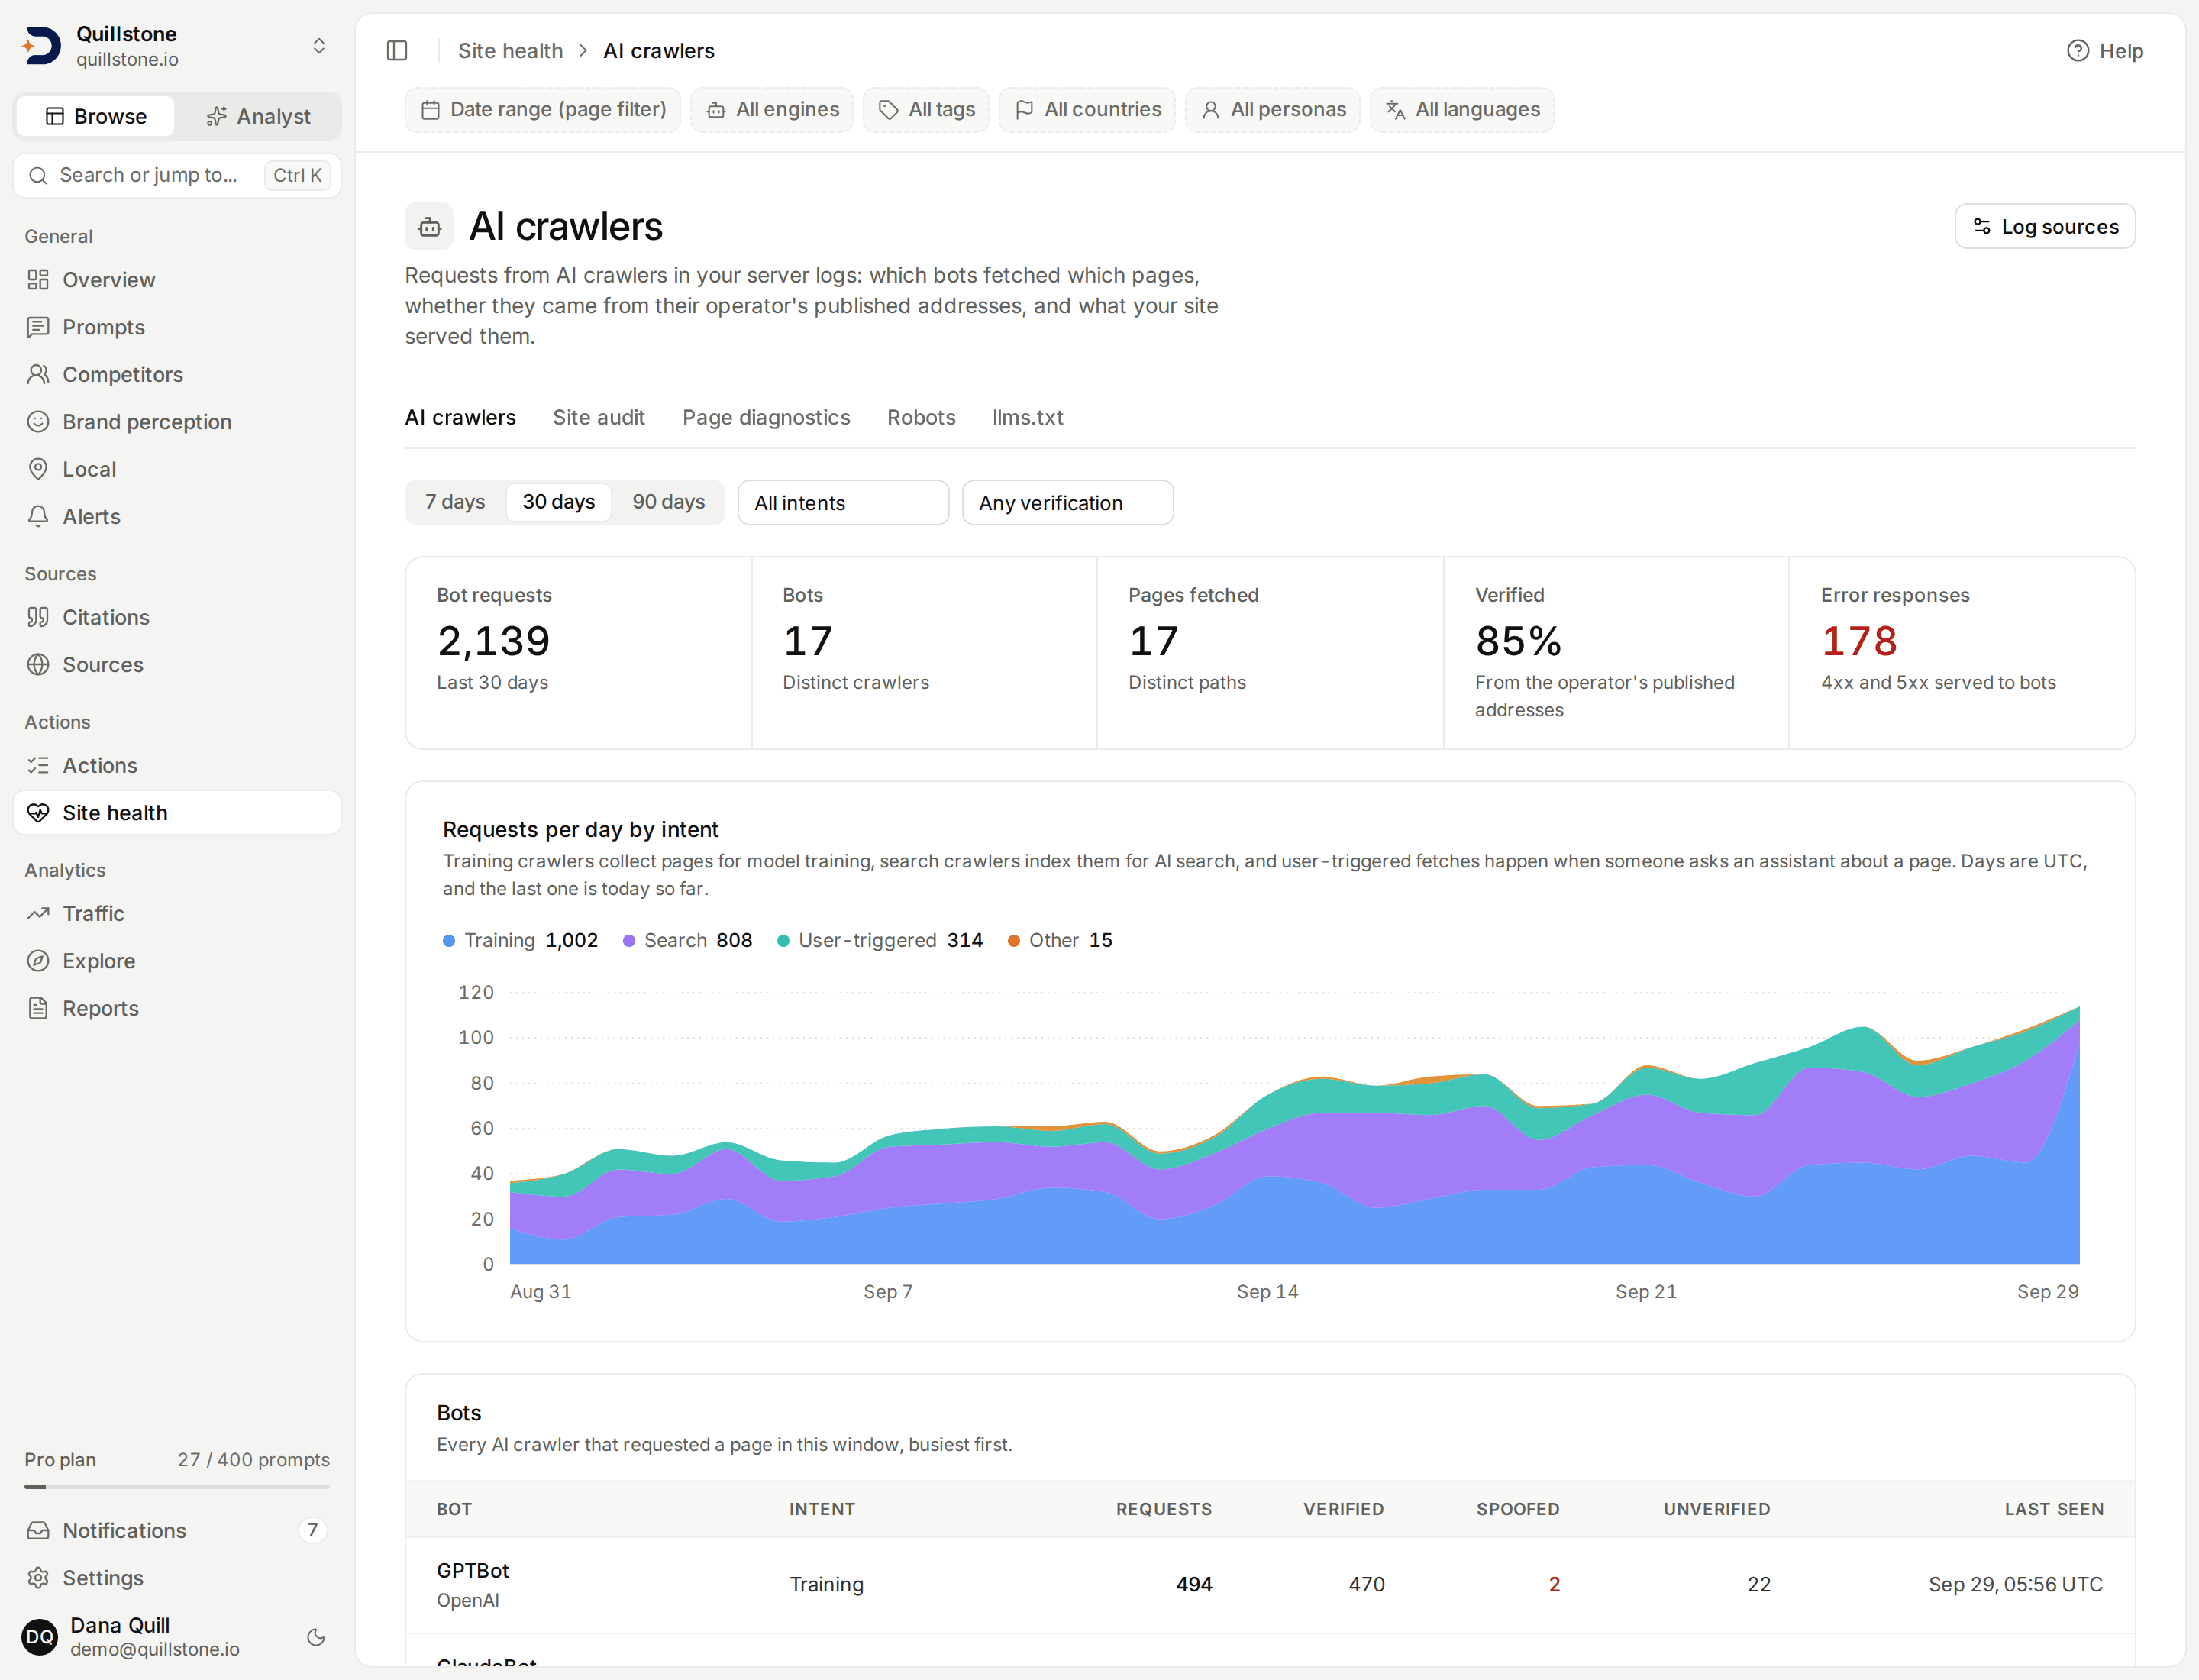
Task: Toggle User-triggered series in chart legend
Action: (x=880, y=941)
